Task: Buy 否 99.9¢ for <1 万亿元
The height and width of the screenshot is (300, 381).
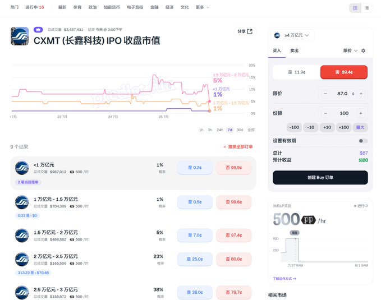Action: [234, 168]
